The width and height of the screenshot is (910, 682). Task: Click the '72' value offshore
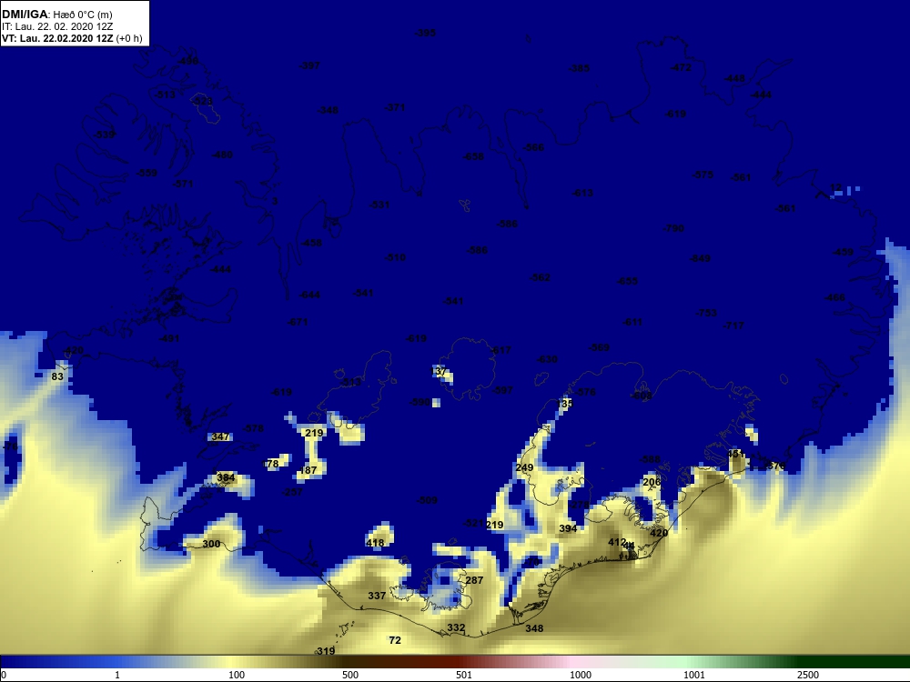(395, 640)
